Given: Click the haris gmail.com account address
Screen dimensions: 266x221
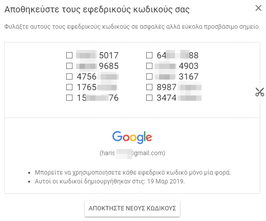Looking at the screenshot, I should tap(132, 153).
